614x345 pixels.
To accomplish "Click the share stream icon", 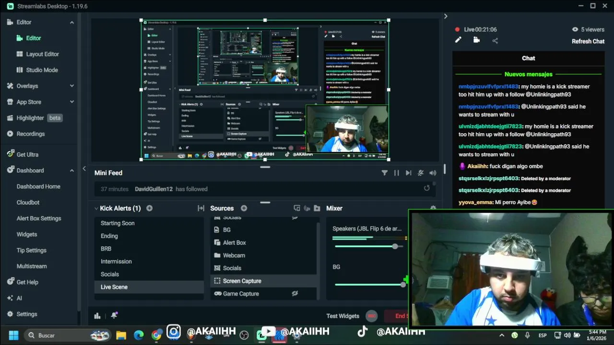I will click(495, 41).
